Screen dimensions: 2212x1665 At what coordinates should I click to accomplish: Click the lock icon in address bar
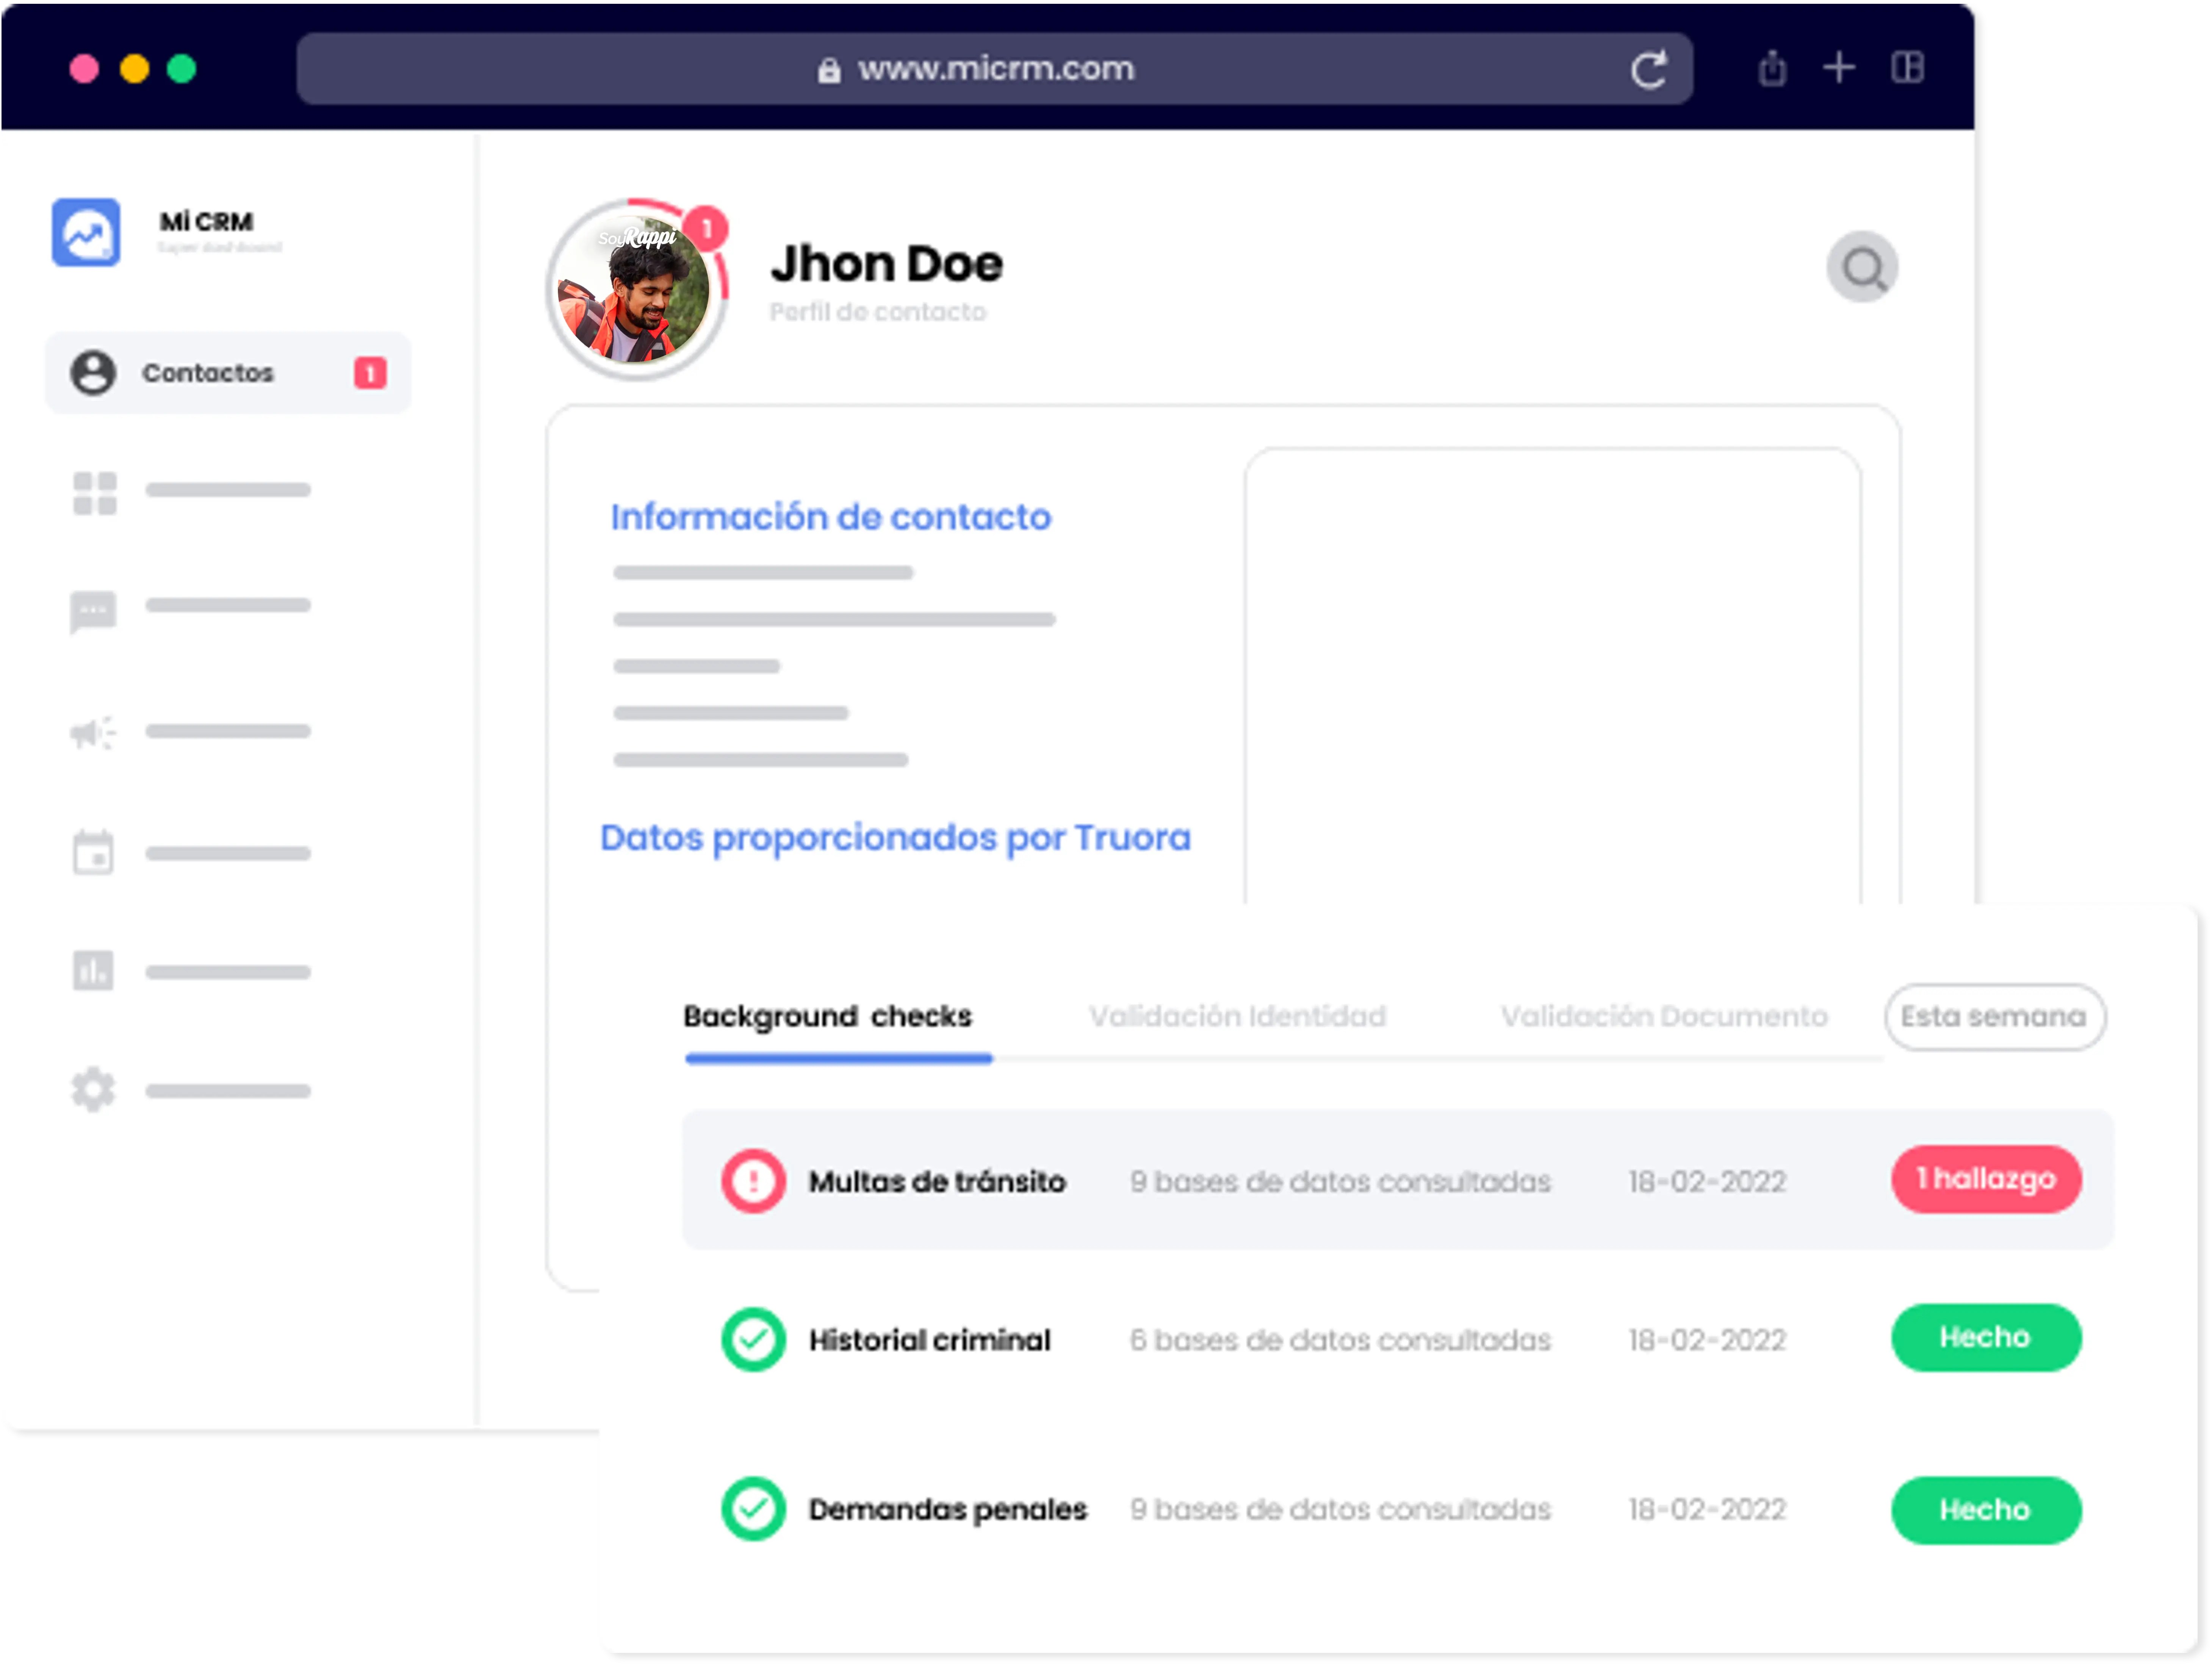click(829, 70)
